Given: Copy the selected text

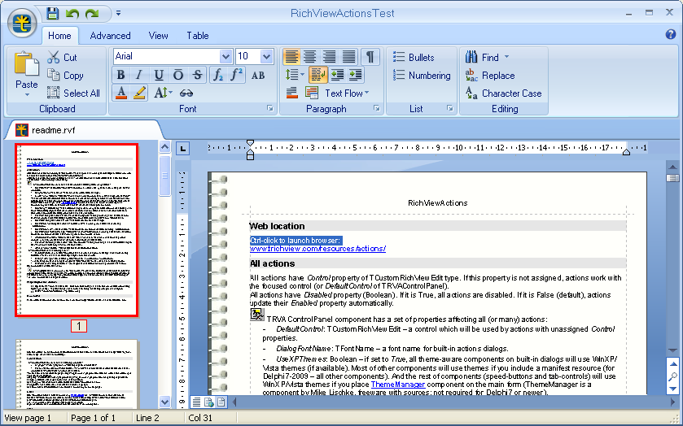Looking at the screenshot, I should [65, 76].
